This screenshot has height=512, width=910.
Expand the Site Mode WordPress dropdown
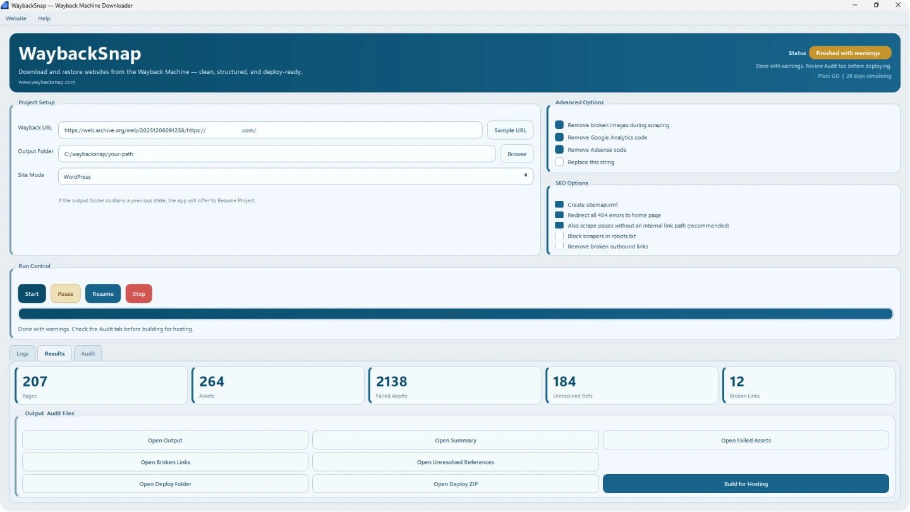[x=296, y=176]
